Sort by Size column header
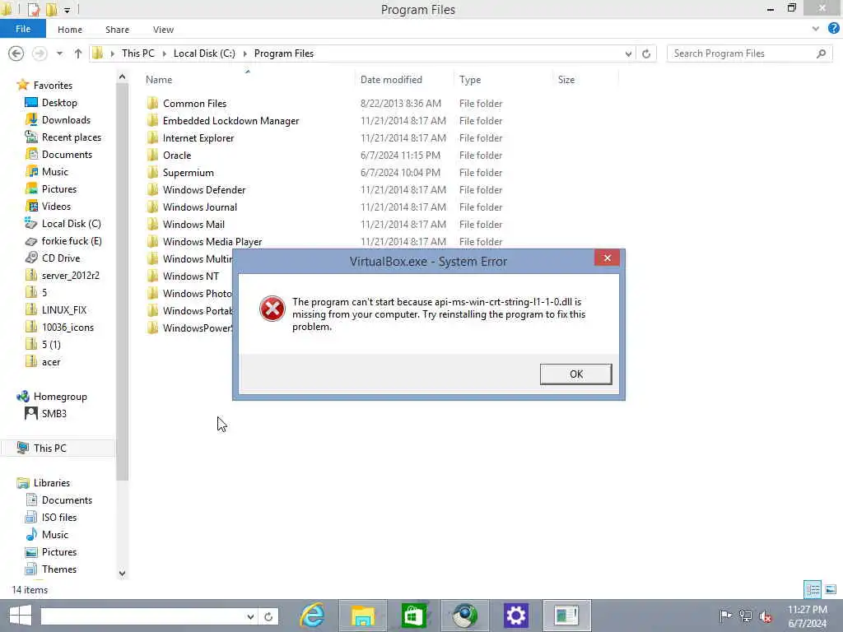 point(566,80)
